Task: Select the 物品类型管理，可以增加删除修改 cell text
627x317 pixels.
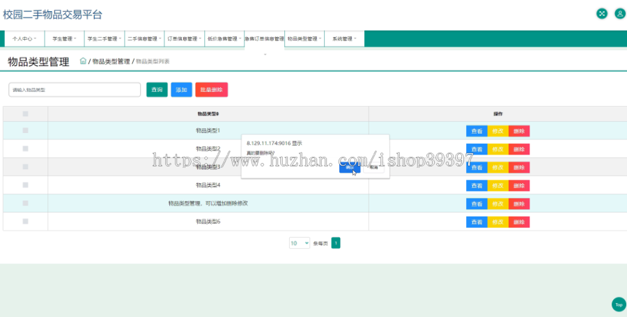Action: pyautogui.click(x=208, y=203)
